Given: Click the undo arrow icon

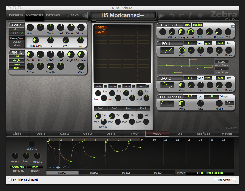Looking at the screenshot, I should click(172, 15).
